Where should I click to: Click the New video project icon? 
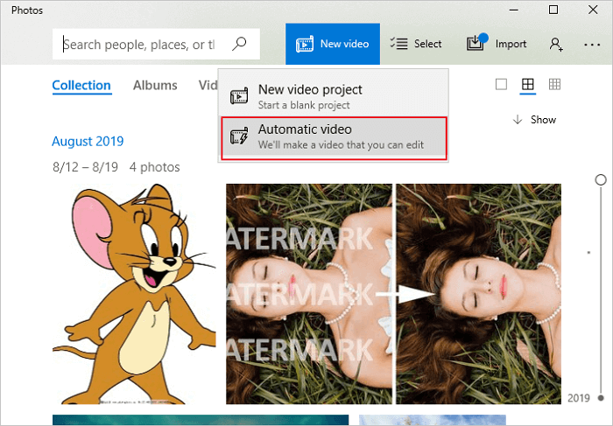click(x=238, y=95)
